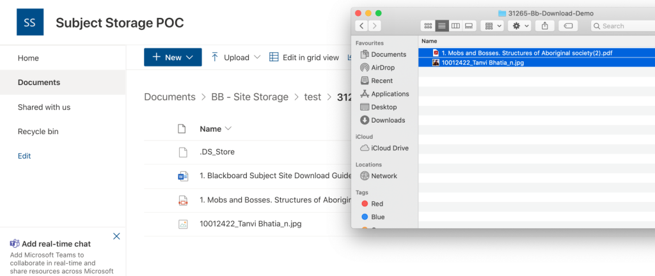Expand the Upload dropdown chevron
This screenshot has height=276, width=655.
pos(257,57)
